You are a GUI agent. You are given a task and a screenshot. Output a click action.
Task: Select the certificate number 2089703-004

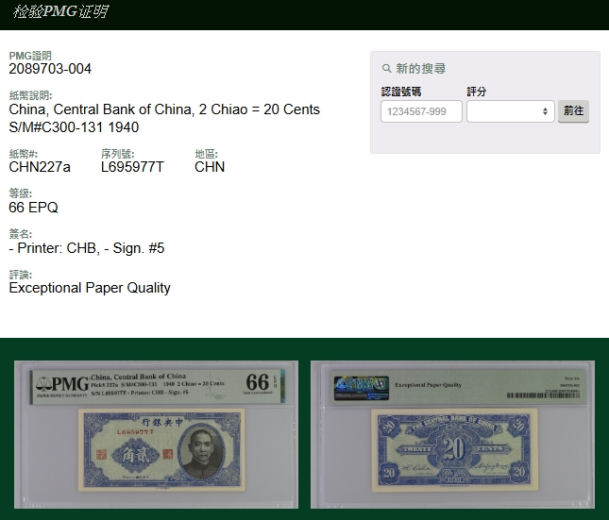[x=50, y=69]
